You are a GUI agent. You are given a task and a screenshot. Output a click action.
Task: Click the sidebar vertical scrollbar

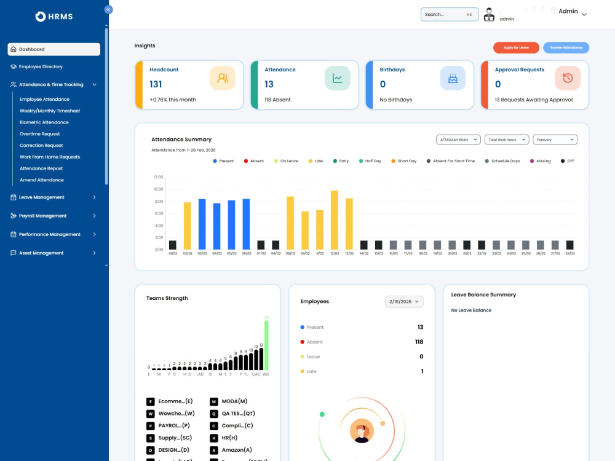click(106, 106)
